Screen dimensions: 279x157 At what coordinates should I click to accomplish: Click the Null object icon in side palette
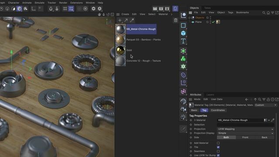[x=183, y=16]
